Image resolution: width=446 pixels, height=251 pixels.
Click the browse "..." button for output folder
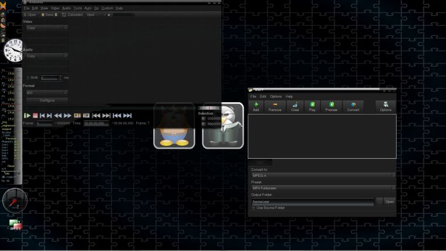379,202
